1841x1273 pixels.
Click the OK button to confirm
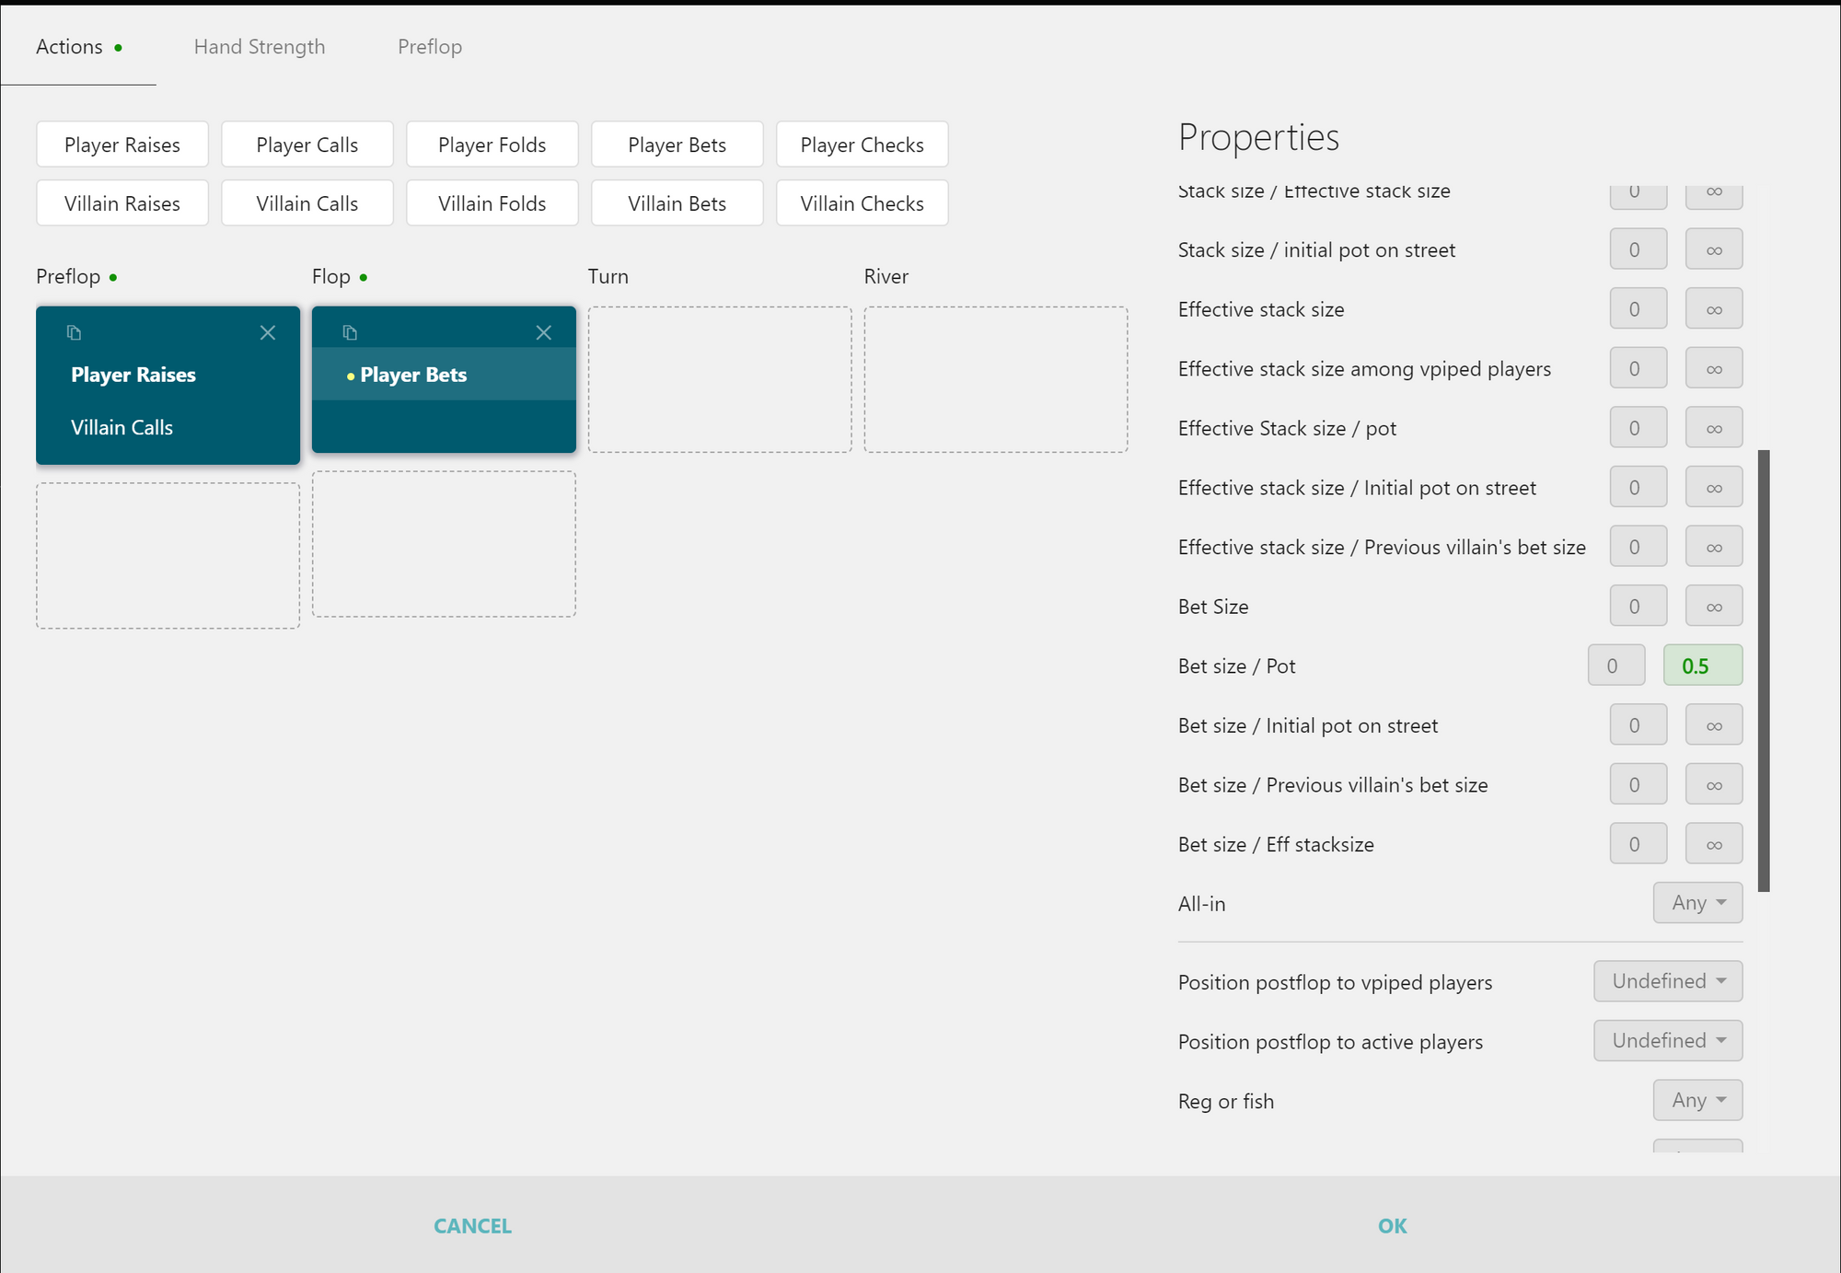tap(1392, 1225)
